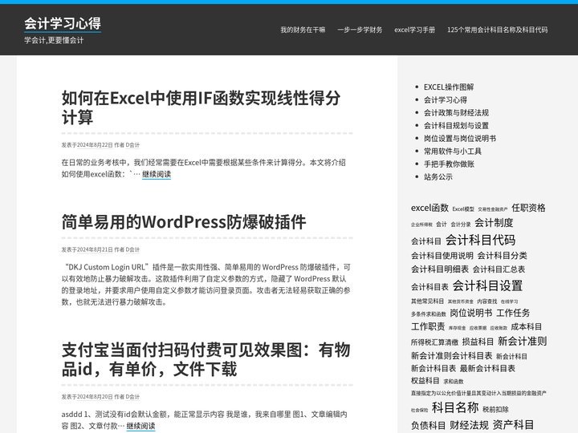The width and height of the screenshot is (578, 433).
Task: Select the 所得税汇算清缴 tag
Action: (434, 342)
